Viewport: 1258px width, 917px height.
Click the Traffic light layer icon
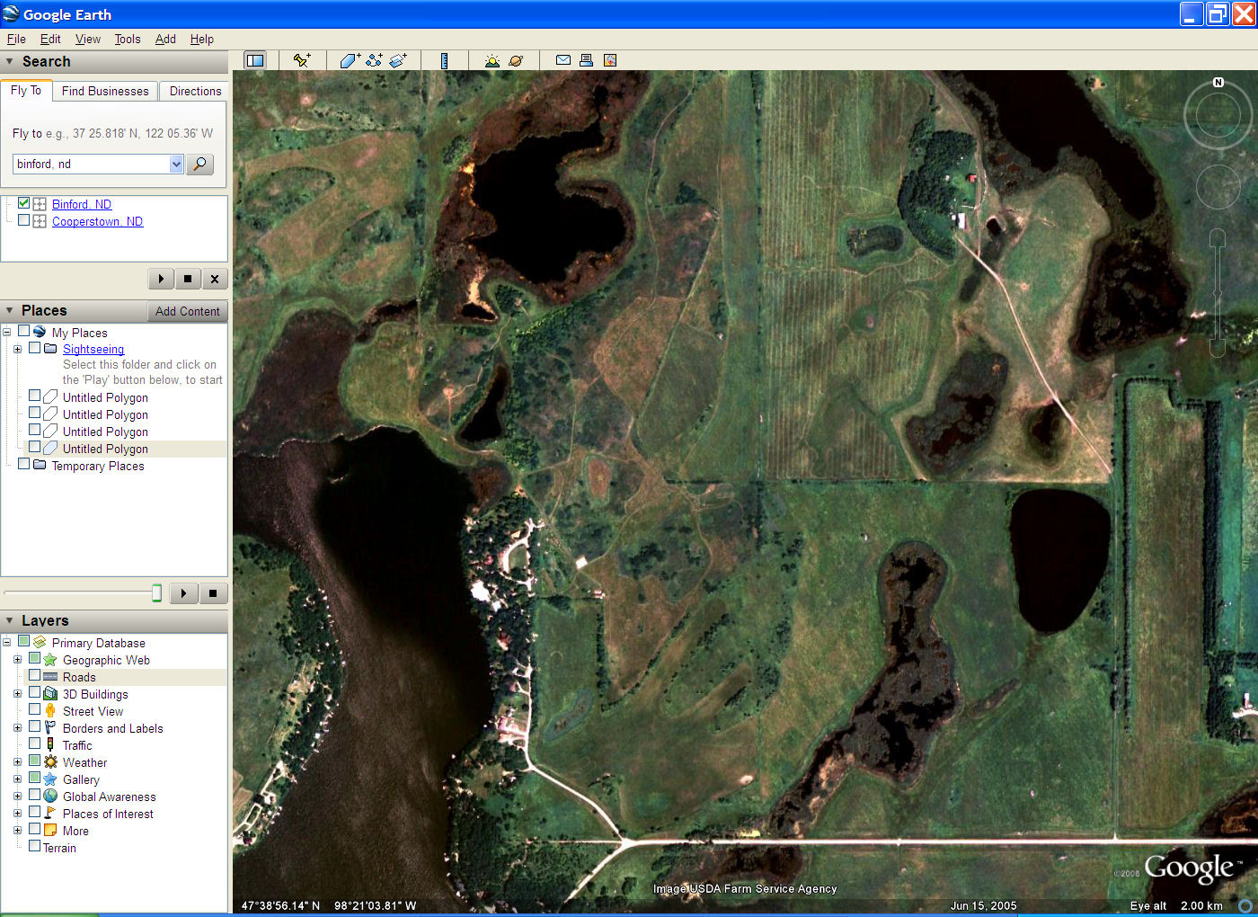(50, 744)
